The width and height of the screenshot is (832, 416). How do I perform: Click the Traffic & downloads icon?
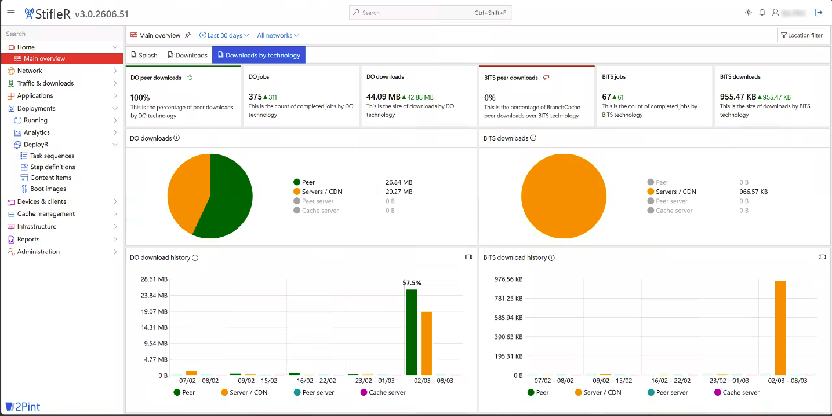pyautogui.click(x=11, y=83)
